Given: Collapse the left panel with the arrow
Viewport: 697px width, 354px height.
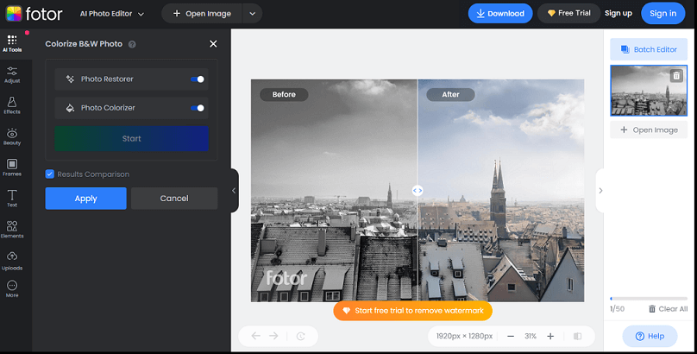Looking at the screenshot, I should click(x=235, y=190).
